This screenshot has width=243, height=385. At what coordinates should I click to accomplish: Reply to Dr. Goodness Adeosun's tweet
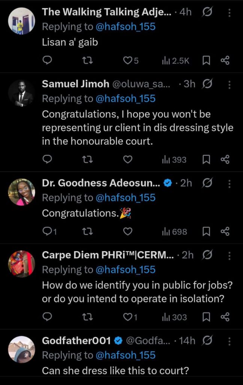click(49, 232)
